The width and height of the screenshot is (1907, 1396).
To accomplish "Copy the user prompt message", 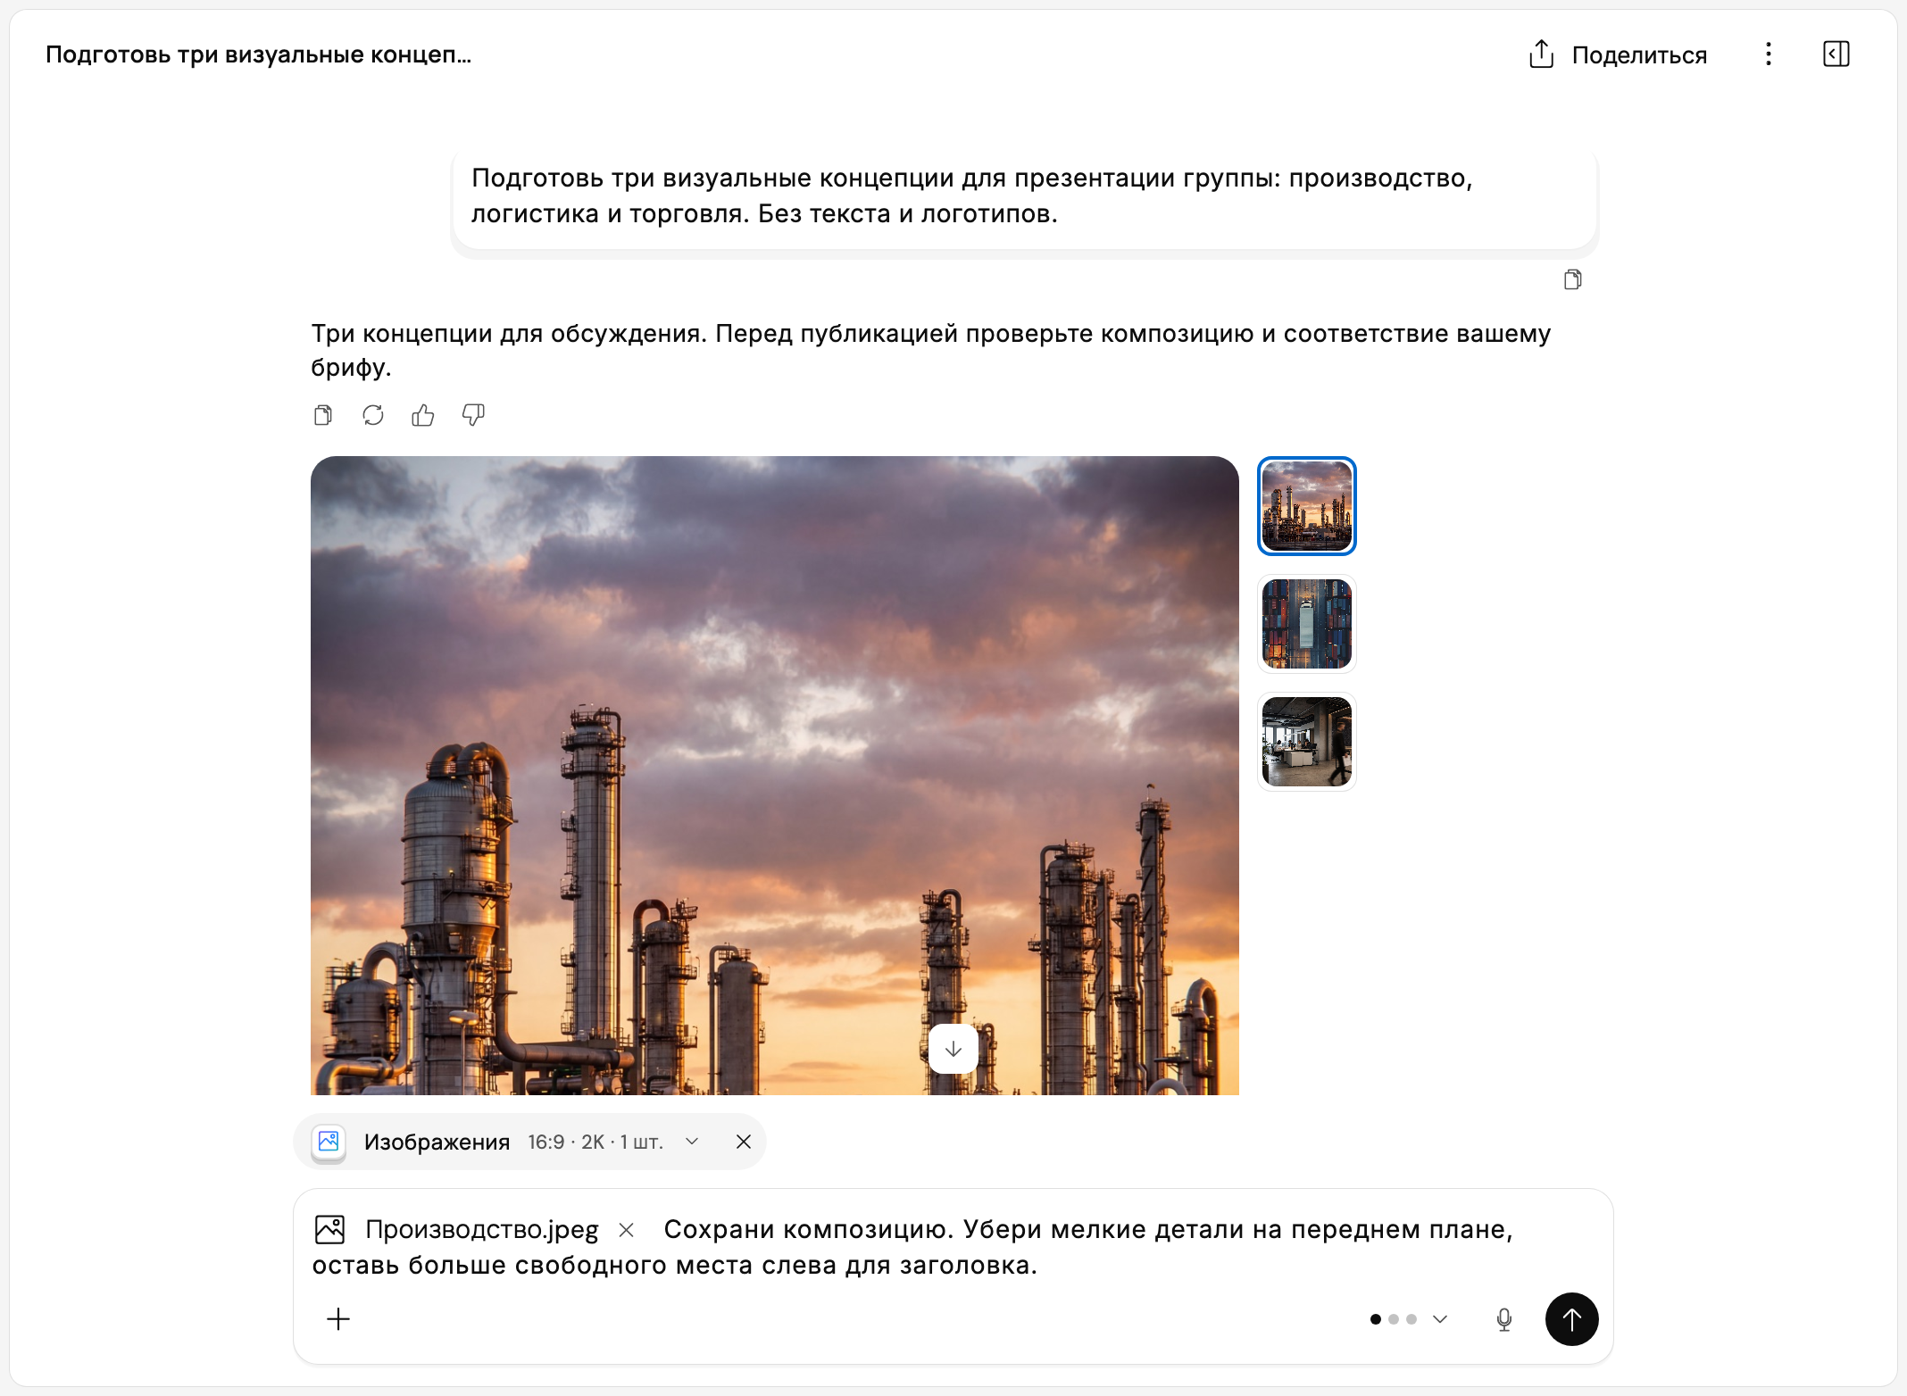I will click(1573, 280).
